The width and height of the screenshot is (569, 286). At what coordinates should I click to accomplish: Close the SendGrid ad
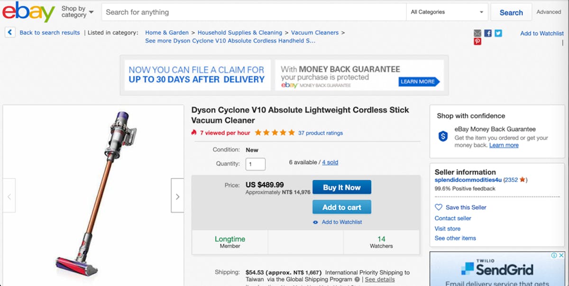tap(561, 255)
